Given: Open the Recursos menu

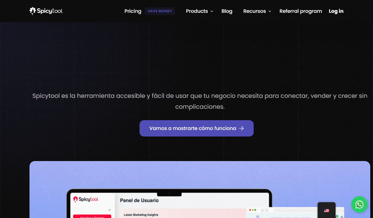Looking at the screenshot, I should [x=254, y=11].
